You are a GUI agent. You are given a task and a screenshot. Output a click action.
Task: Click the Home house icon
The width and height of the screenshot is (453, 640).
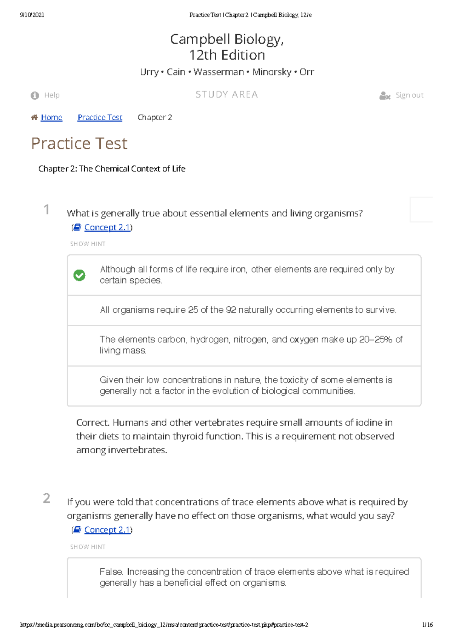click(34, 117)
